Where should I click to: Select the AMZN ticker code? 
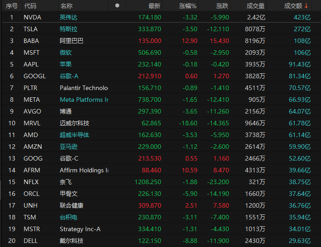point(33,147)
